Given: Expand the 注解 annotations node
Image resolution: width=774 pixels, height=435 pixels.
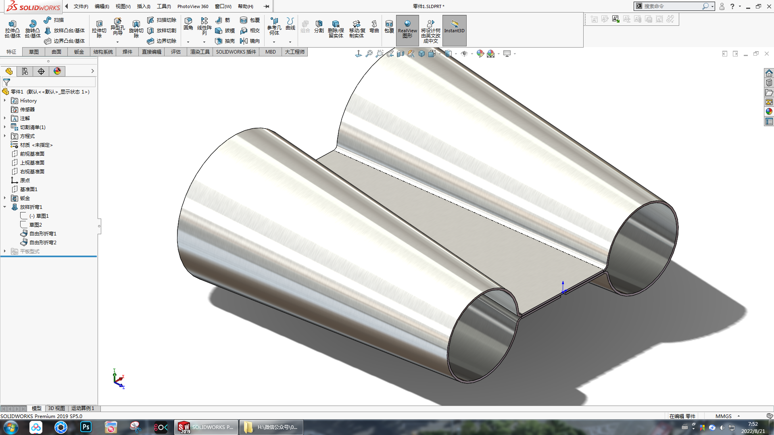Looking at the screenshot, I should 5,119.
